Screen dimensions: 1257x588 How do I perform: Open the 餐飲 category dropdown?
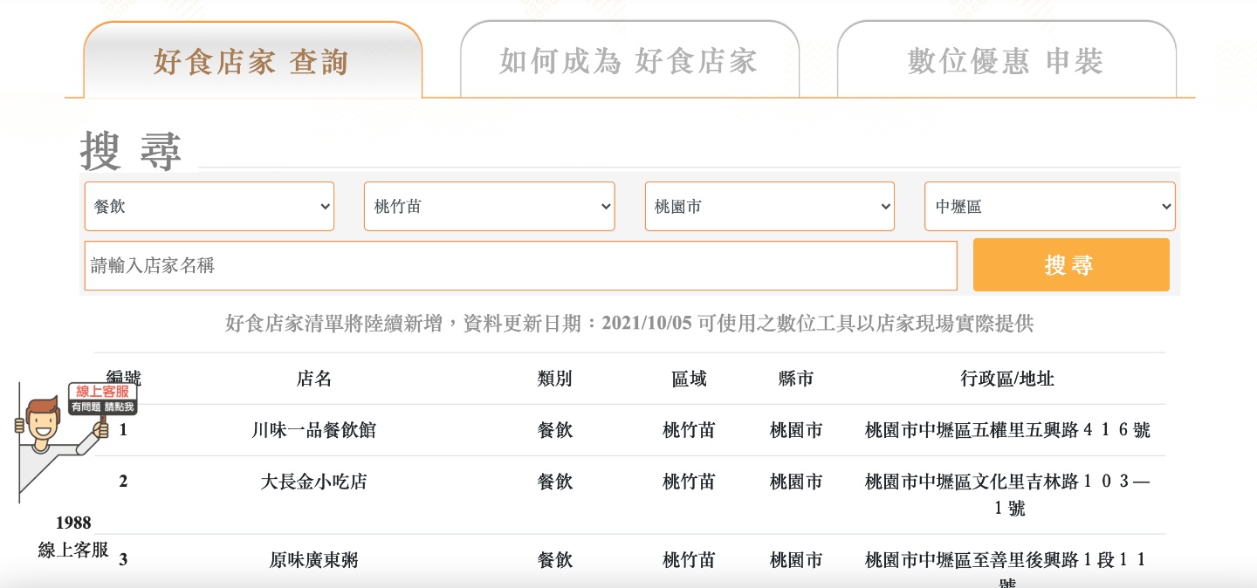(209, 206)
